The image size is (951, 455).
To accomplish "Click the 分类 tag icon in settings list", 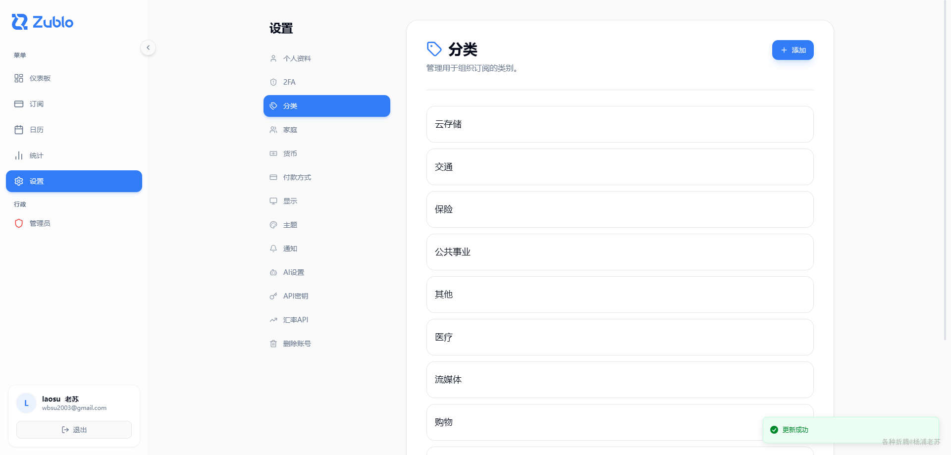I will pyautogui.click(x=273, y=106).
